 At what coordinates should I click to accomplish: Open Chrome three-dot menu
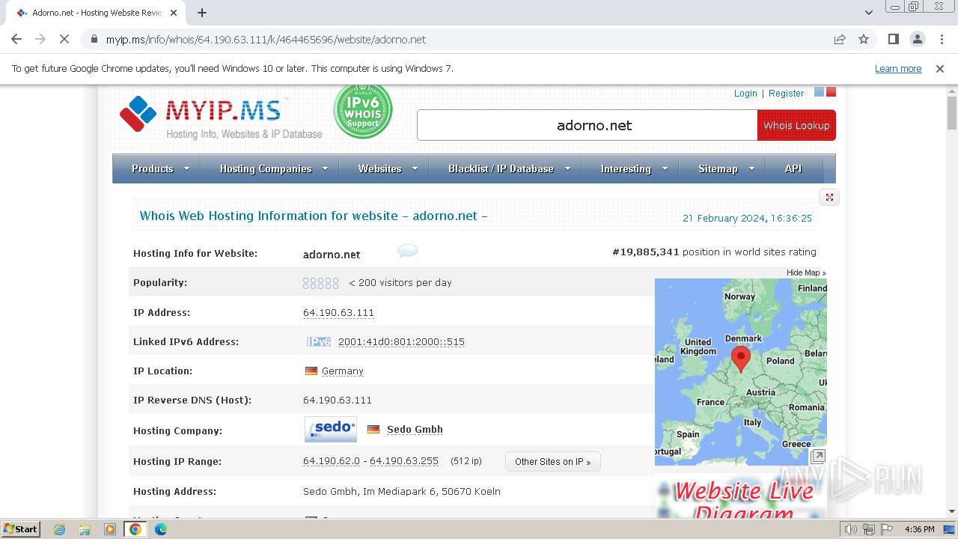(x=942, y=39)
